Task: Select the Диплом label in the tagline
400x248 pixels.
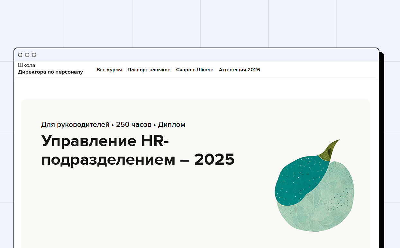Action: pyautogui.click(x=172, y=125)
